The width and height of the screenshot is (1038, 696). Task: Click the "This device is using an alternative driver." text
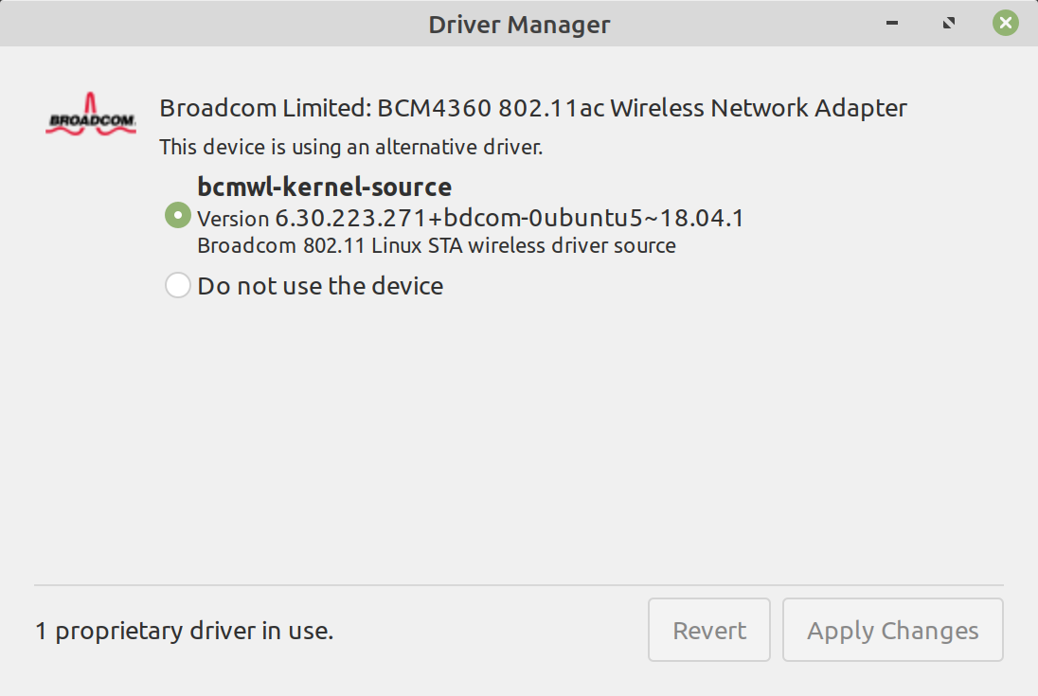(x=350, y=147)
